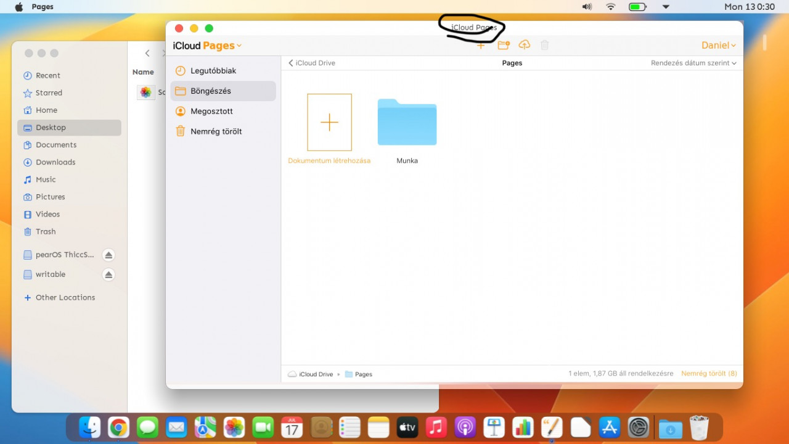Open Podcasts from the dock
The width and height of the screenshot is (789, 444).
tap(465, 427)
